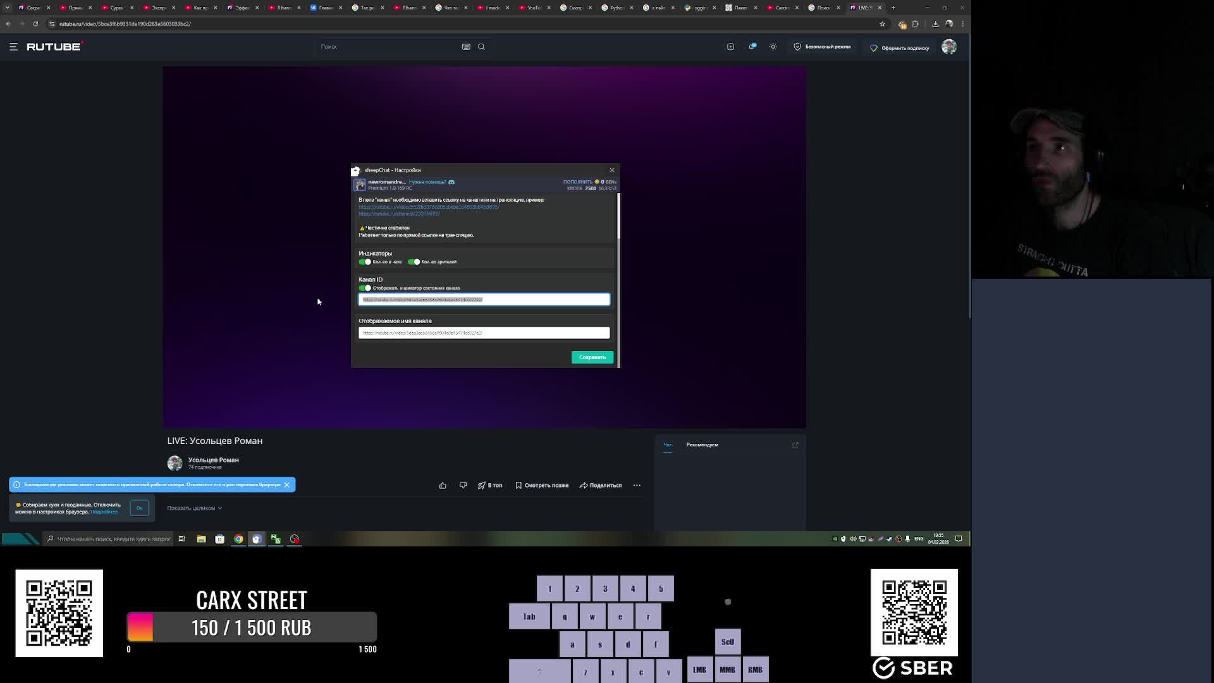Image resolution: width=1214 pixels, height=683 pixels.
Task: Click the search magnifier icon
Action: coord(481,47)
